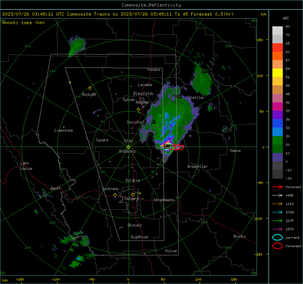This screenshot has height=284, width=303.
Task: Click the Sundre city label
Action: 102,140
